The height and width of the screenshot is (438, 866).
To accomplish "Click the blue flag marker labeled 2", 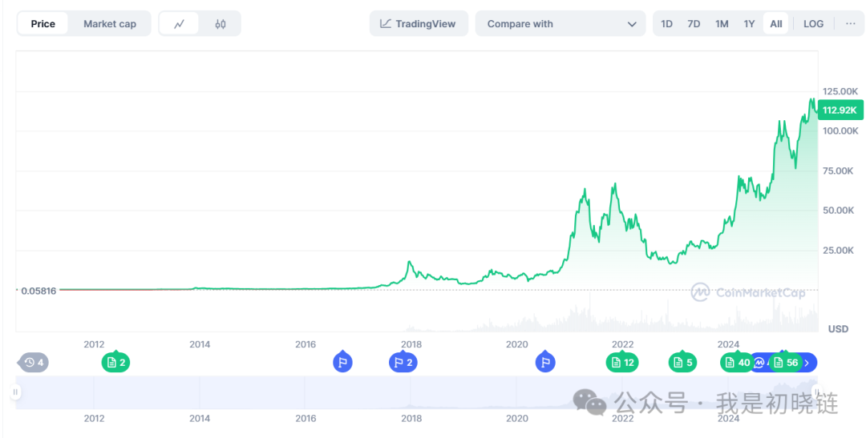I will [403, 363].
